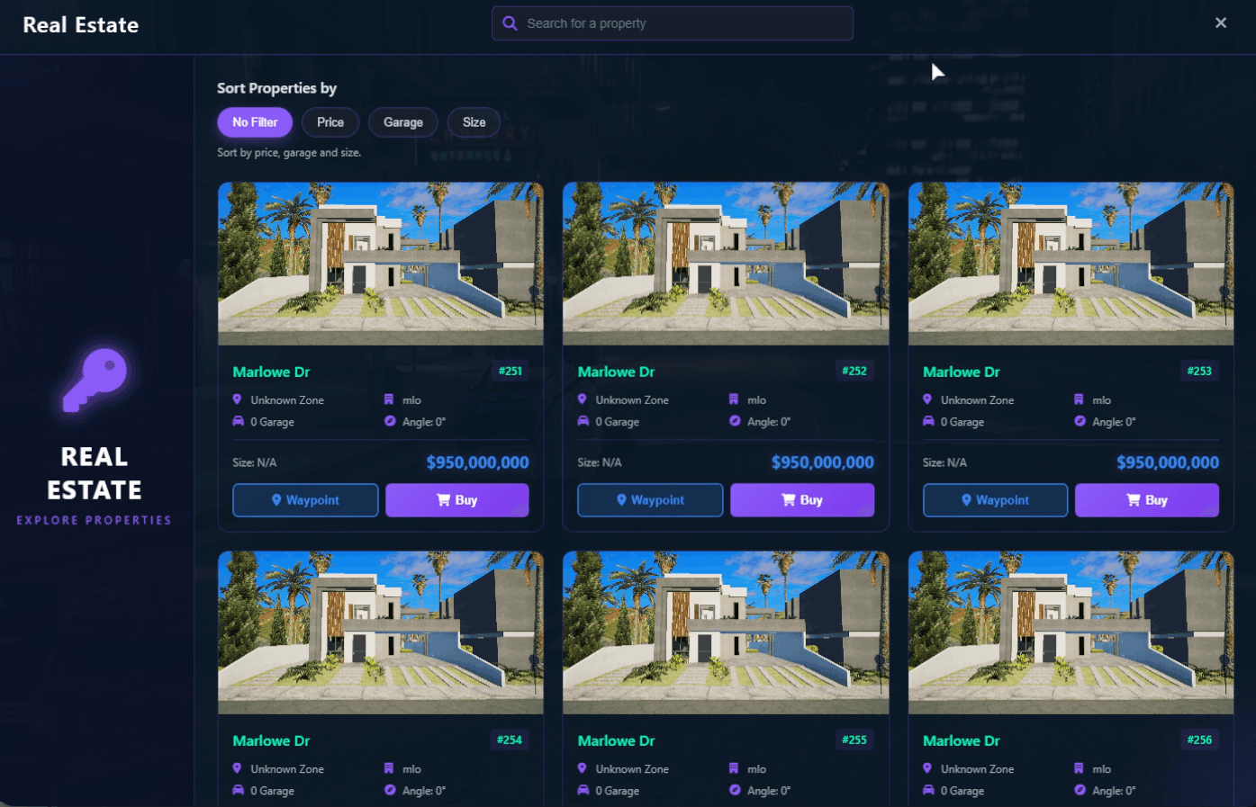The width and height of the screenshot is (1256, 807).
Task: Click the purple key icon in sidebar
Action: coord(95,380)
